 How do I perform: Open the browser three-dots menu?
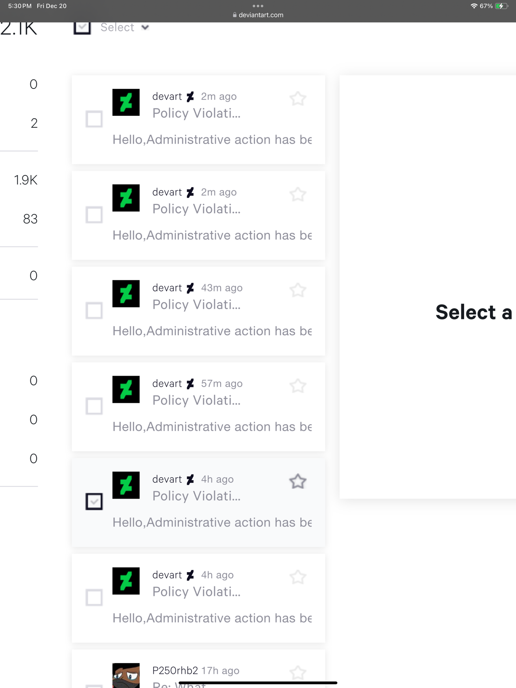click(258, 6)
